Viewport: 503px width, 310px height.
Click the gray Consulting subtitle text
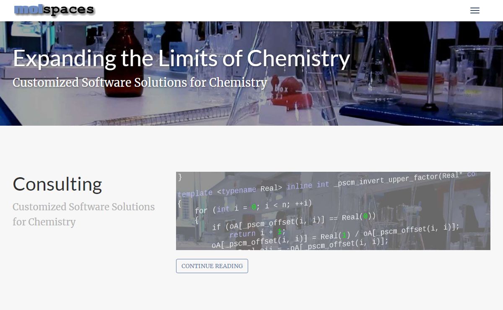[x=84, y=214]
